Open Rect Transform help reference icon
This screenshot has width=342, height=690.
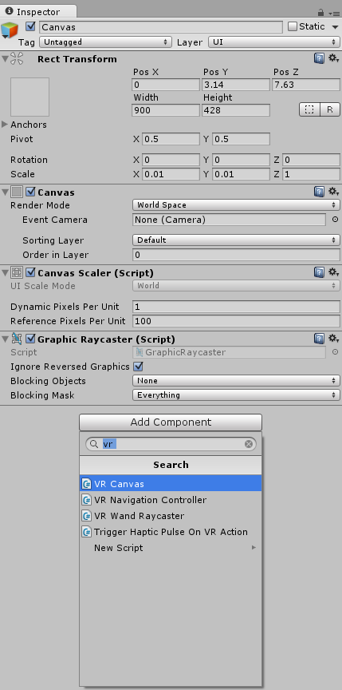319,58
